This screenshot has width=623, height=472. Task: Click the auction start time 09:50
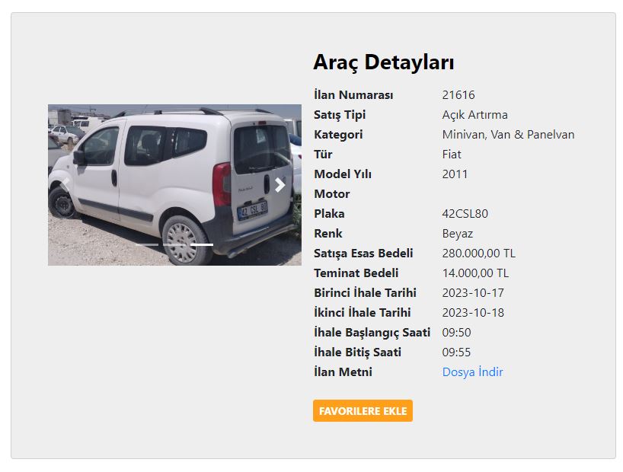point(456,333)
